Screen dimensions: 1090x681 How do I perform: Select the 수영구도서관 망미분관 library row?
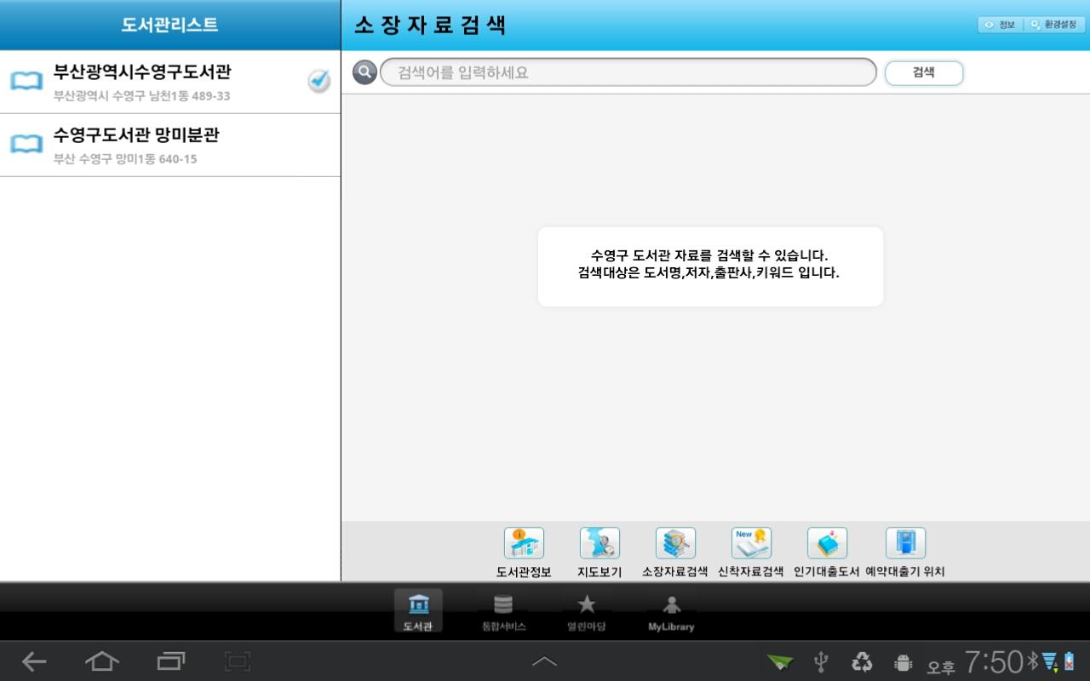click(170, 146)
